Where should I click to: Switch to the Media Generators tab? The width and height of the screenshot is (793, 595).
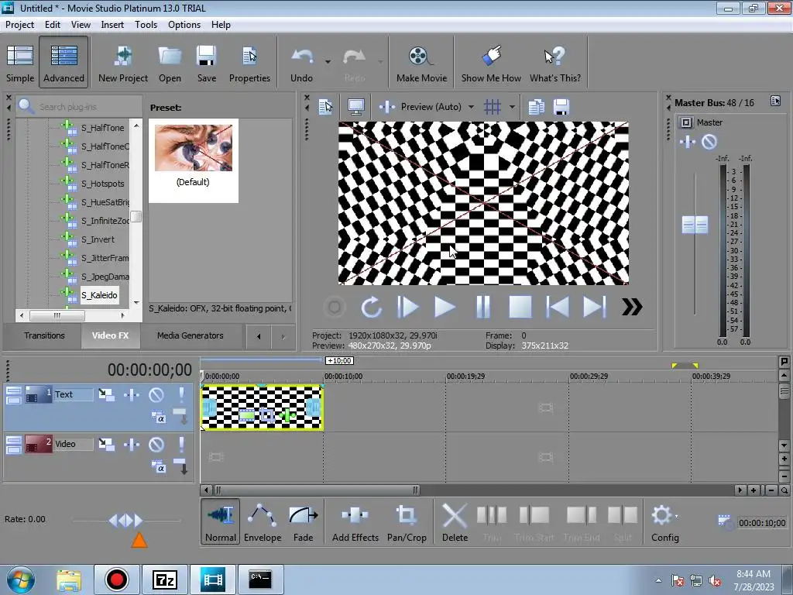pos(190,335)
